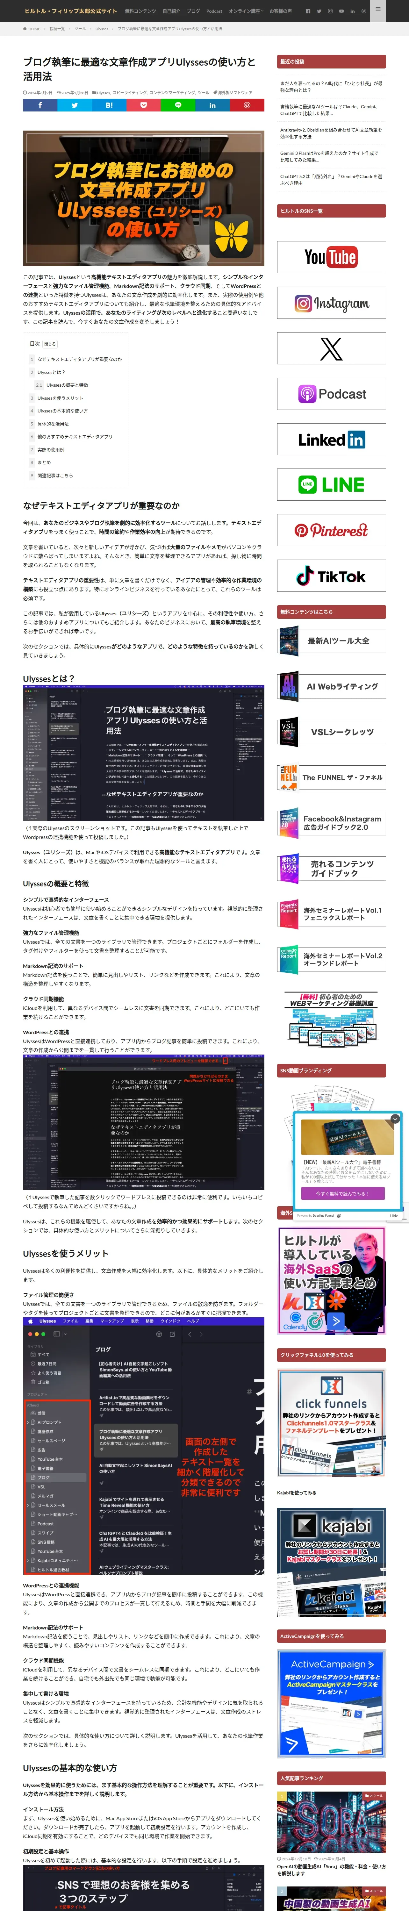Share article on LinkedIn share bar
Screen dimensions: 409x1911
pos(212,105)
